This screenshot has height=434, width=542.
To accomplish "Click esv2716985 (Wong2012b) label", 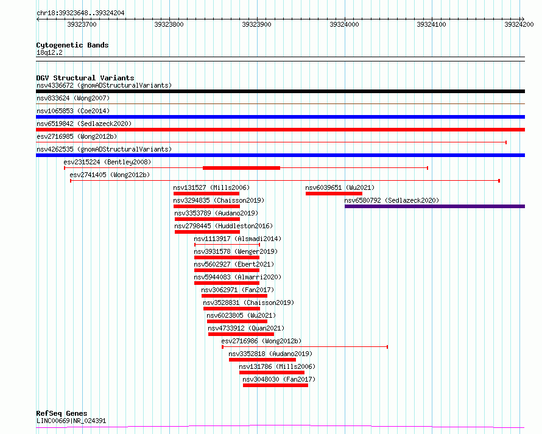I will click(77, 136).
